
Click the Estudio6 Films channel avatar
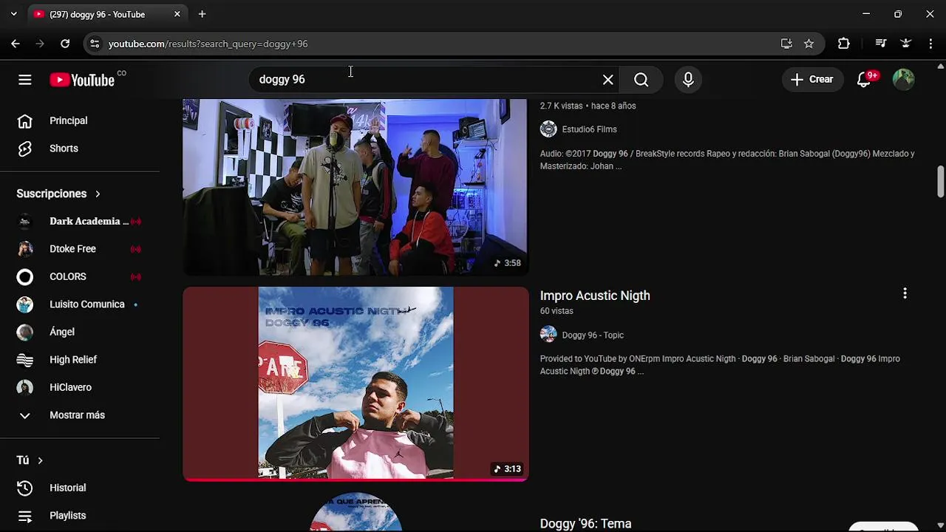(x=548, y=129)
